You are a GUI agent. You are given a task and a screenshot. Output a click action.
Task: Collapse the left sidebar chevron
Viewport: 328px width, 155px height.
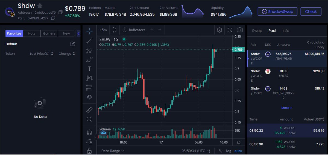tap(78, 33)
